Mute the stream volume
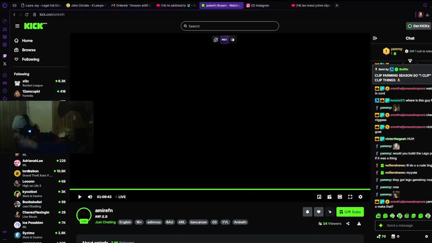Viewport: 432px width, 243px height. pyautogui.click(x=90, y=197)
